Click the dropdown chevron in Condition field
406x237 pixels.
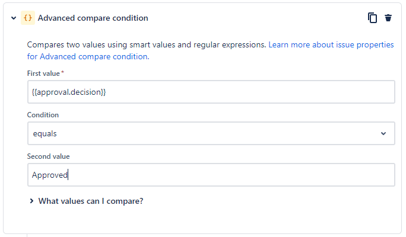(x=383, y=134)
